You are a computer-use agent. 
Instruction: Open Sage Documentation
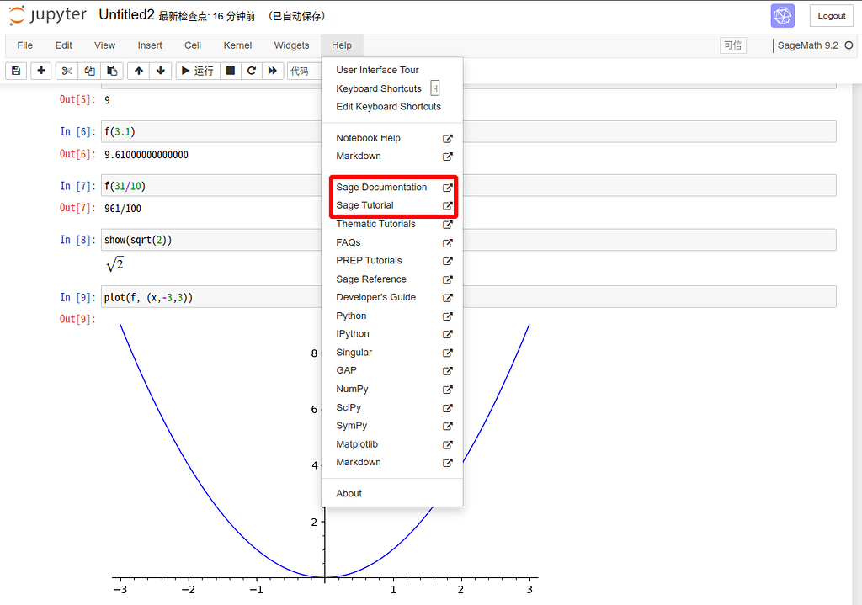(x=392, y=188)
